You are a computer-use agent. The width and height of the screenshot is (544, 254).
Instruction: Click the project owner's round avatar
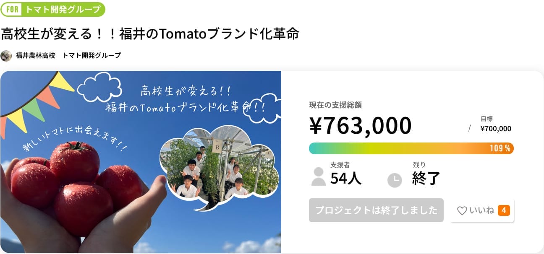(6, 56)
